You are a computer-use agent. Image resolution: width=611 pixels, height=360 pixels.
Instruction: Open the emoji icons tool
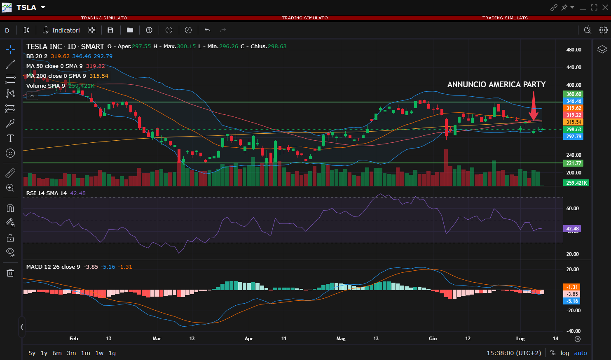10,153
